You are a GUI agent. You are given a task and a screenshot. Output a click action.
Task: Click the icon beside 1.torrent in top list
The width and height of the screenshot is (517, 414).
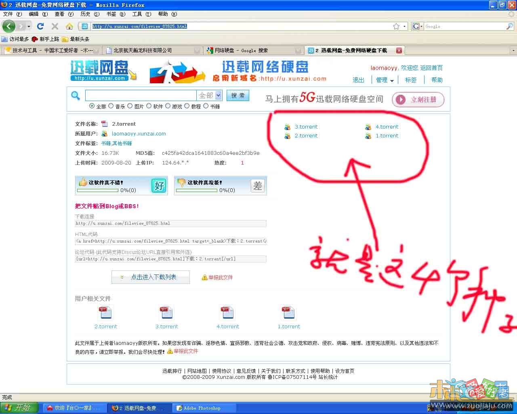tap(368, 136)
